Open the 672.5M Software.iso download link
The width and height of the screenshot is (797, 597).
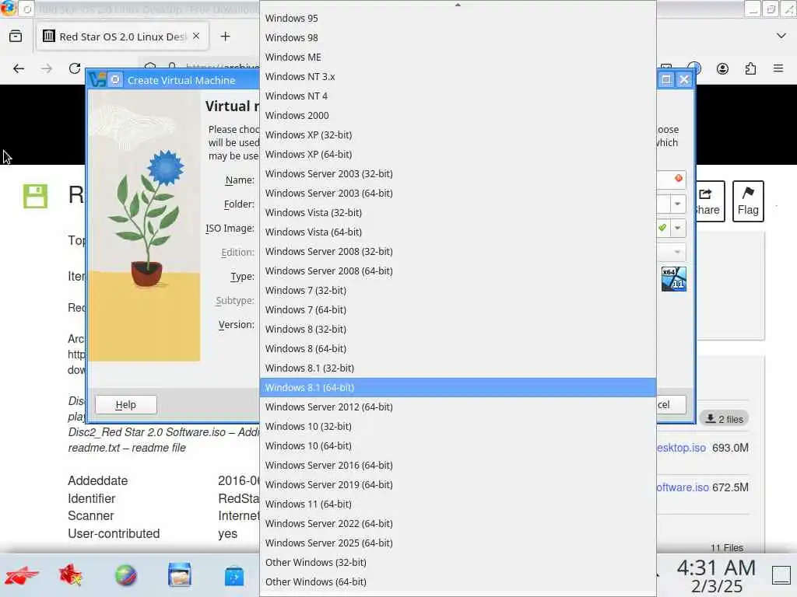682,487
